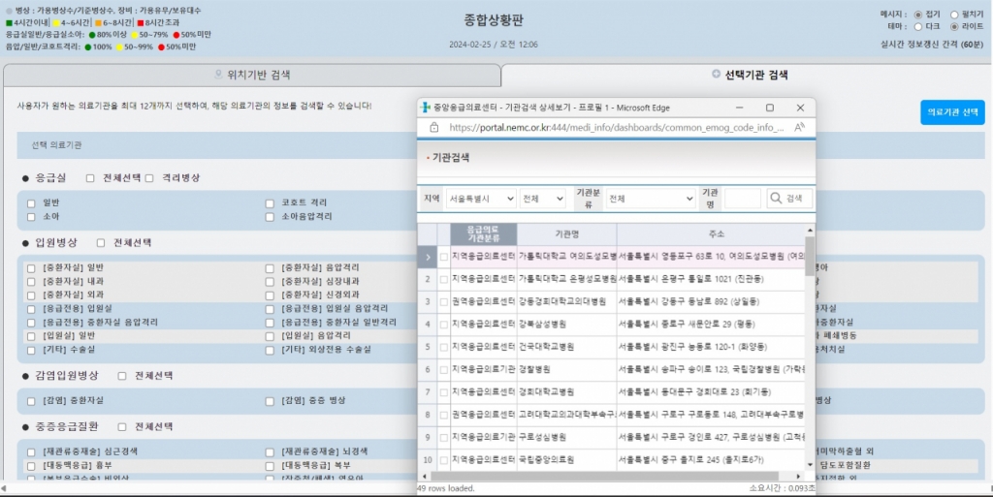Select the 접기 message radio button
Image resolution: width=993 pixels, height=497 pixels.
click(x=917, y=15)
